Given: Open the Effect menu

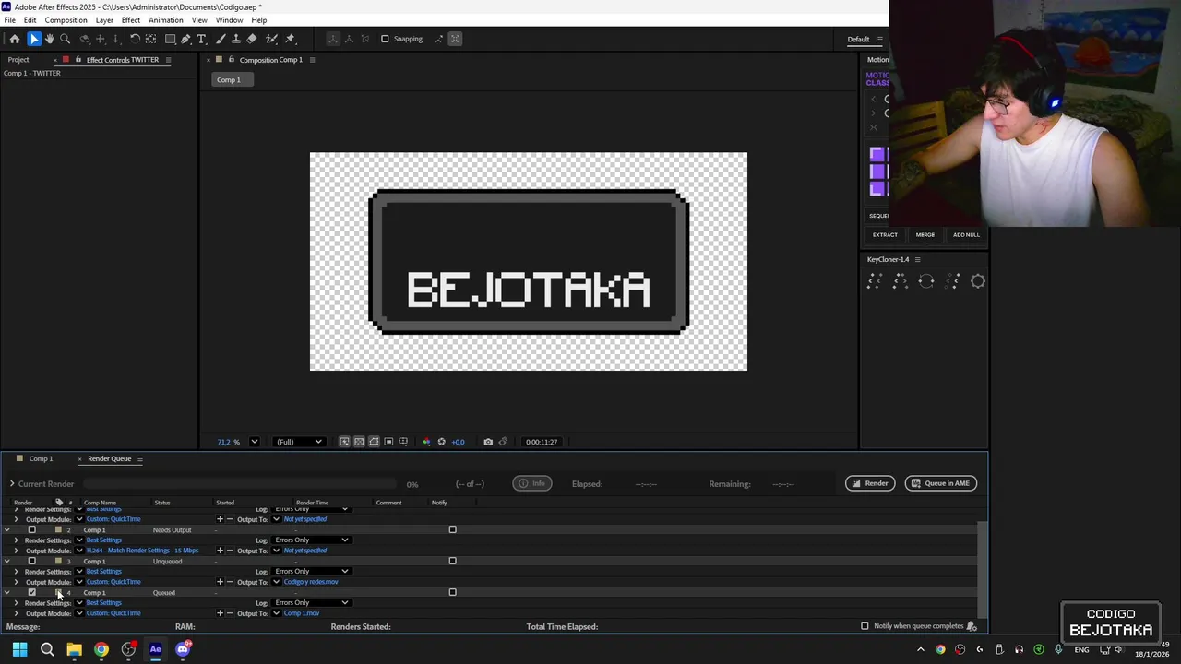Looking at the screenshot, I should pos(131,20).
